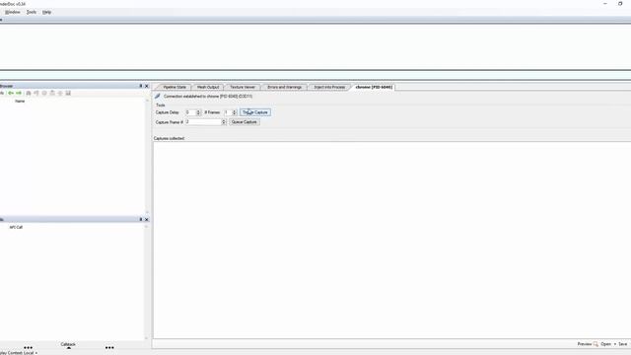Image resolution: width=631 pixels, height=355 pixels.
Task: Click the ellipsis right of Callstack
Action: [x=109, y=347]
